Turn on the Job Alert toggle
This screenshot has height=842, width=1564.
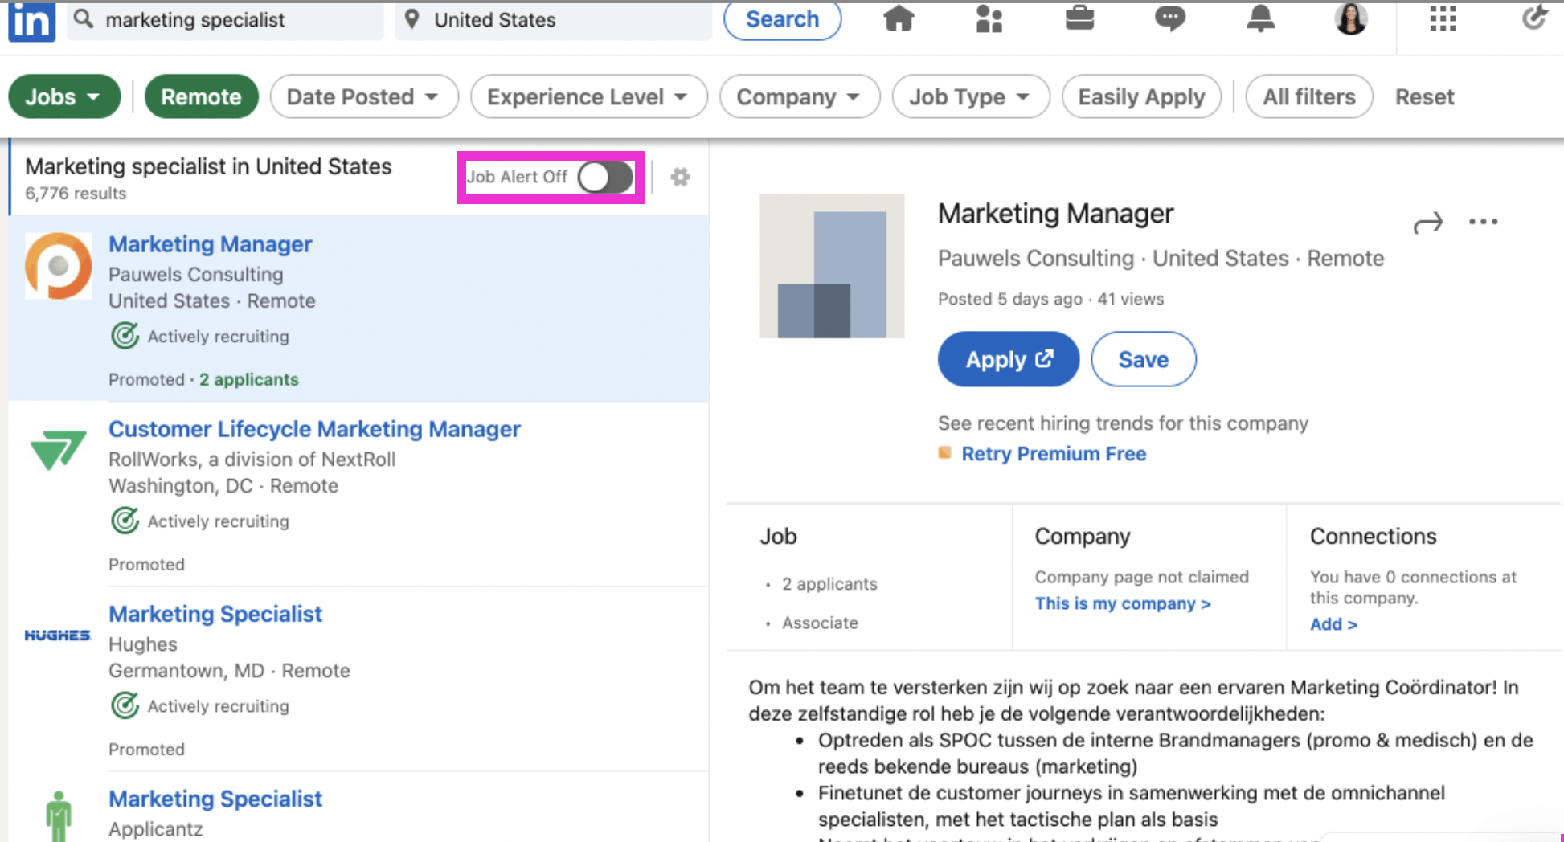[x=605, y=177]
